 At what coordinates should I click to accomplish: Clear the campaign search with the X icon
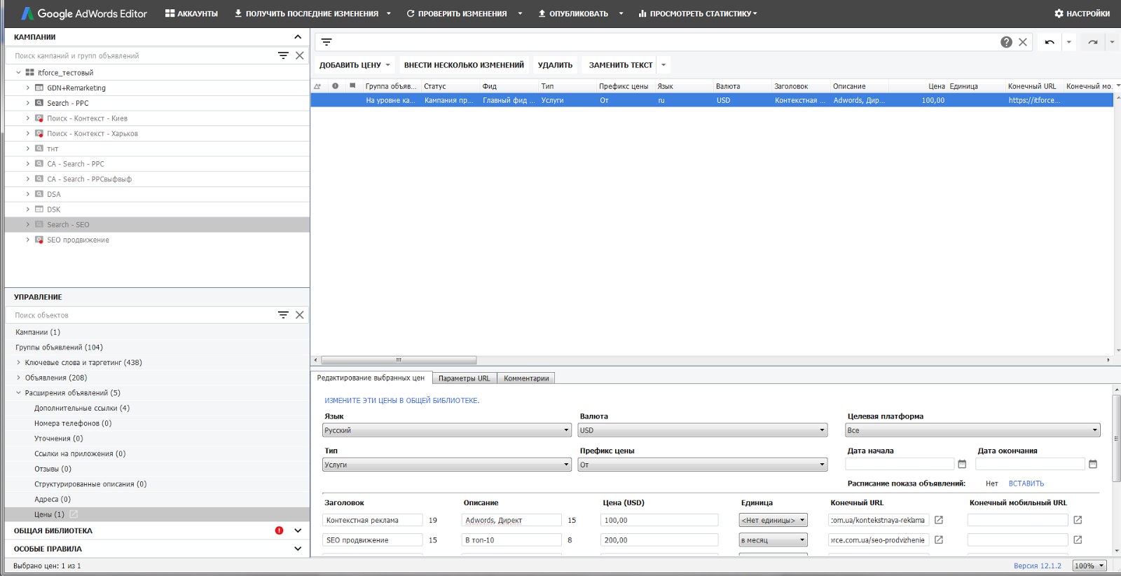(x=300, y=55)
